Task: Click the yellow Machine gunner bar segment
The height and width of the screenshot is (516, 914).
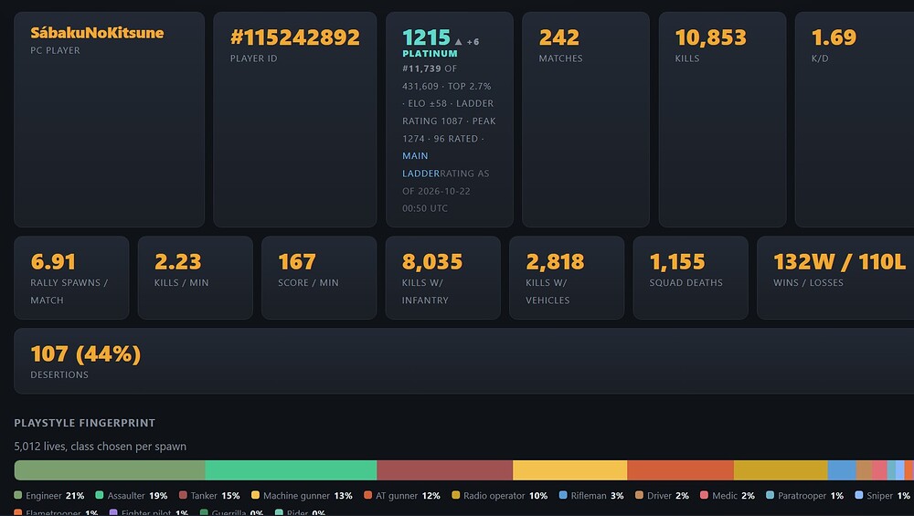Action: [570, 470]
